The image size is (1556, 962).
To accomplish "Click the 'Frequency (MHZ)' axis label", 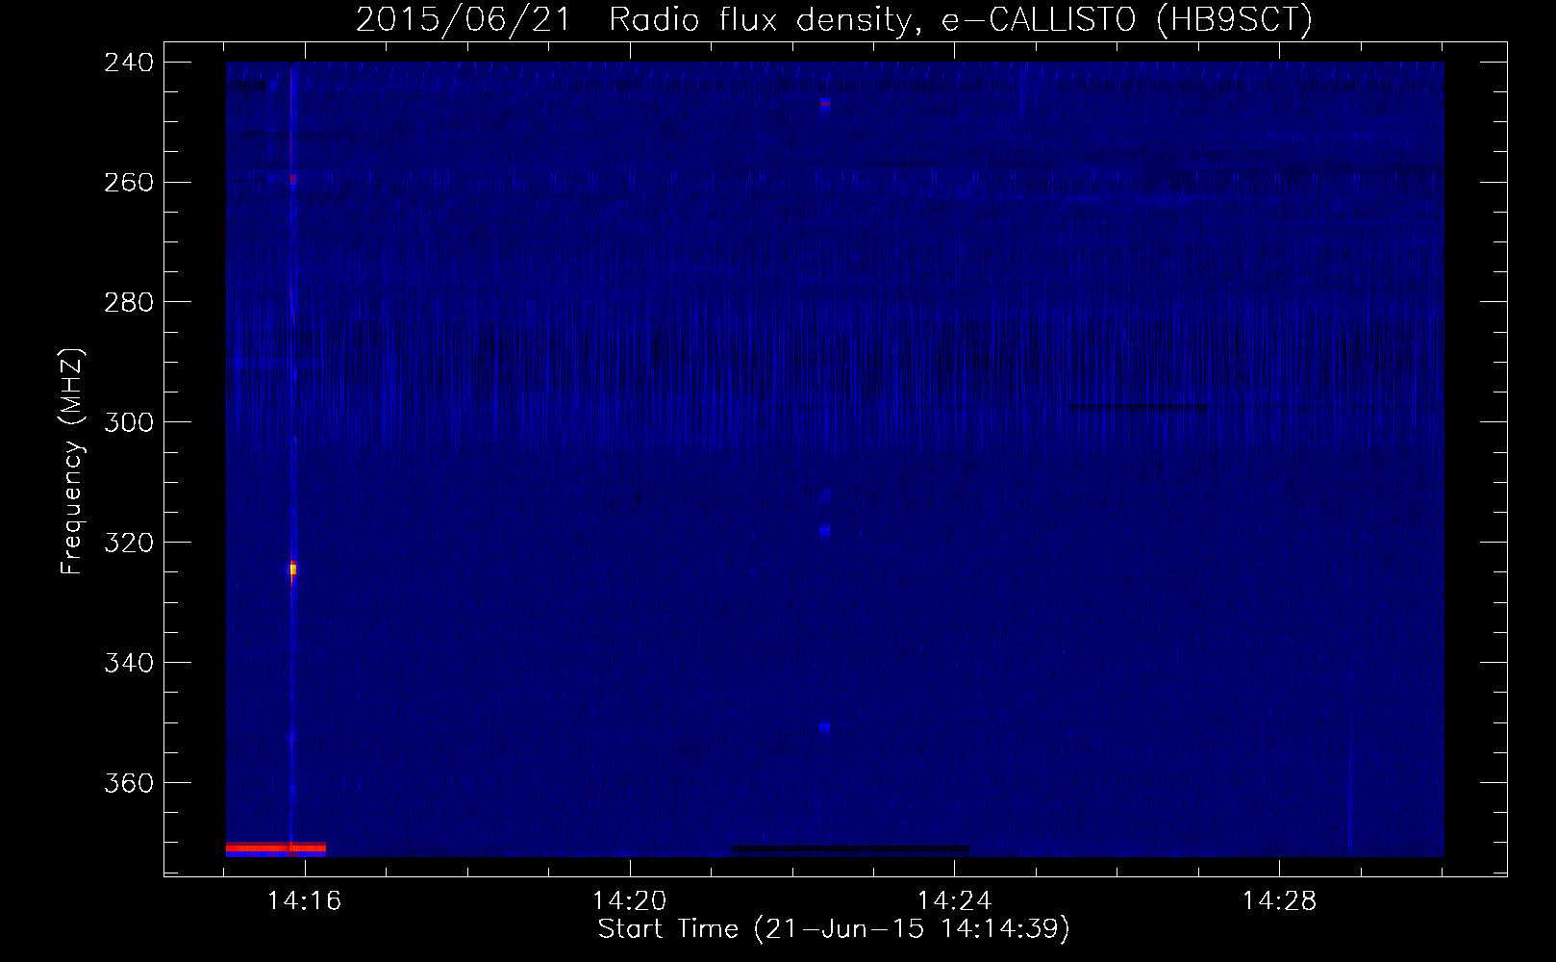I will 72,462.
